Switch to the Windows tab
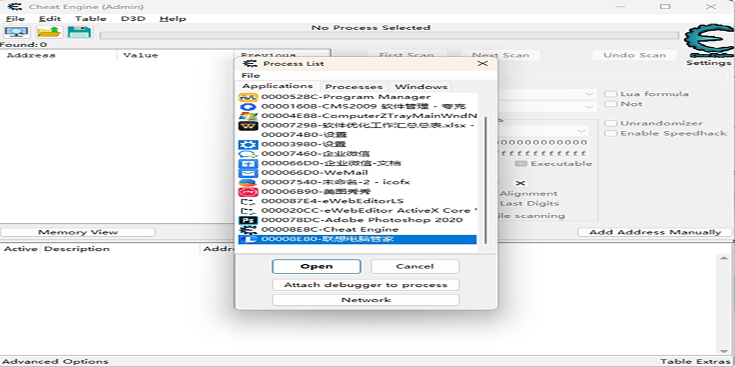The image size is (735, 367). click(x=421, y=87)
